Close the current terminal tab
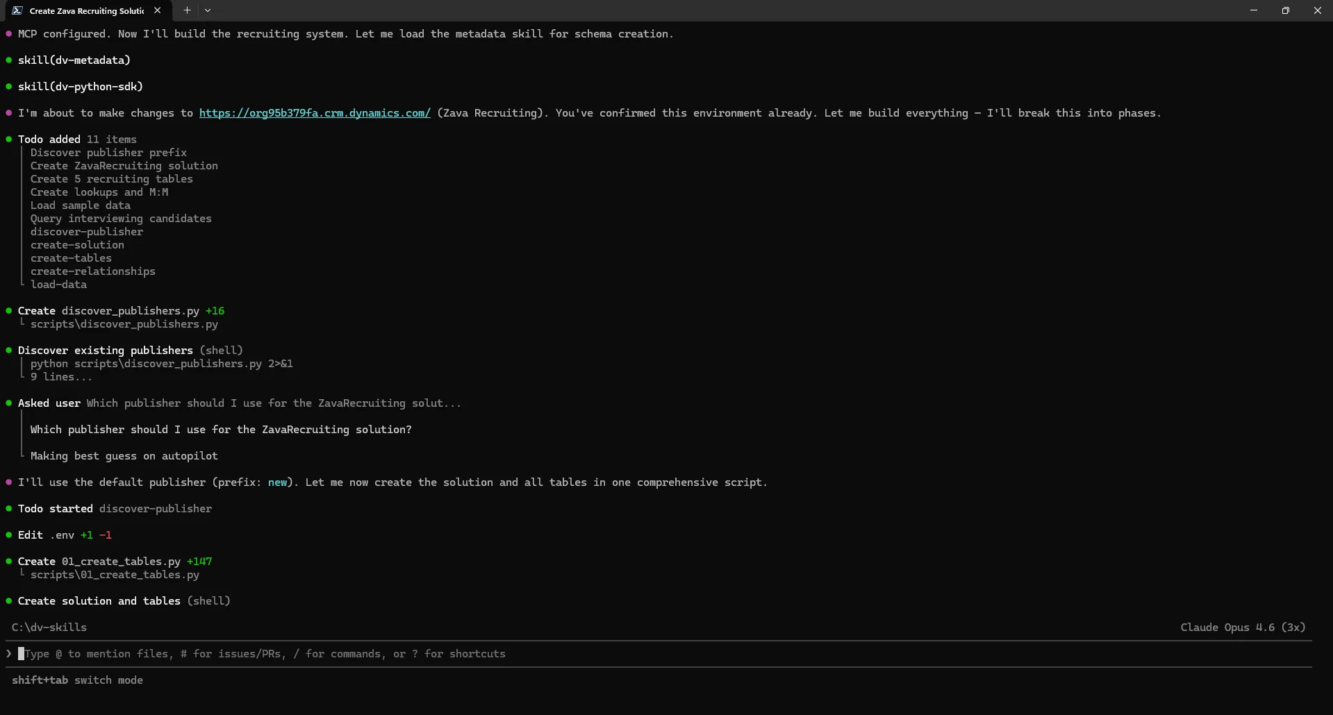This screenshot has height=715, width=1333. [x=158, y=10]
